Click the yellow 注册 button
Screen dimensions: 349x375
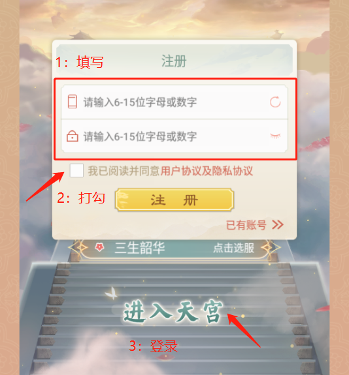point(174,200)
